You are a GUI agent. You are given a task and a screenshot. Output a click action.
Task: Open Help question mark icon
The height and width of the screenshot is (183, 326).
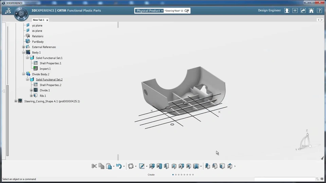coord(320,11)
